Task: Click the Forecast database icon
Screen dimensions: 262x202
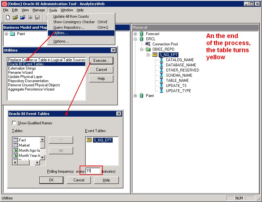Action: (141, 34)
